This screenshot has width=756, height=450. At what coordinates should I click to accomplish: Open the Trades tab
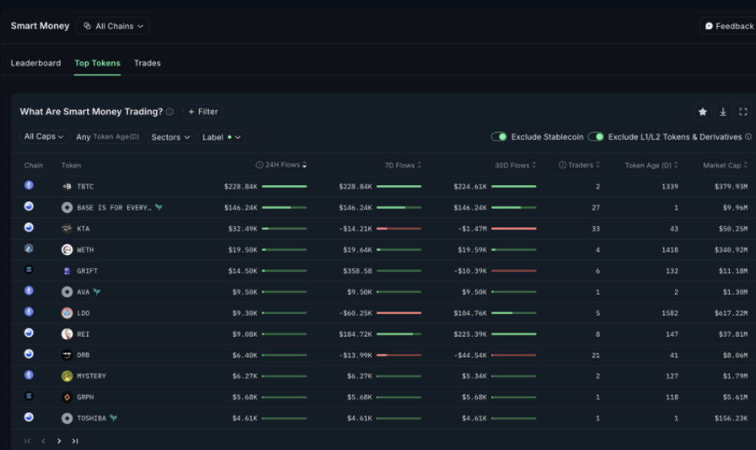(147, 63)
